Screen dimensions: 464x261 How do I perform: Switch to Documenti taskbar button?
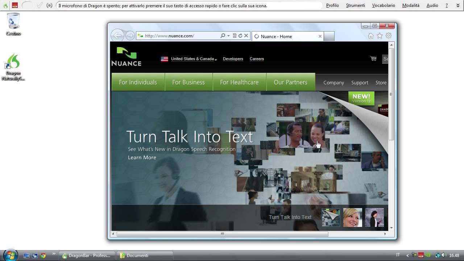tap(145, 256)
